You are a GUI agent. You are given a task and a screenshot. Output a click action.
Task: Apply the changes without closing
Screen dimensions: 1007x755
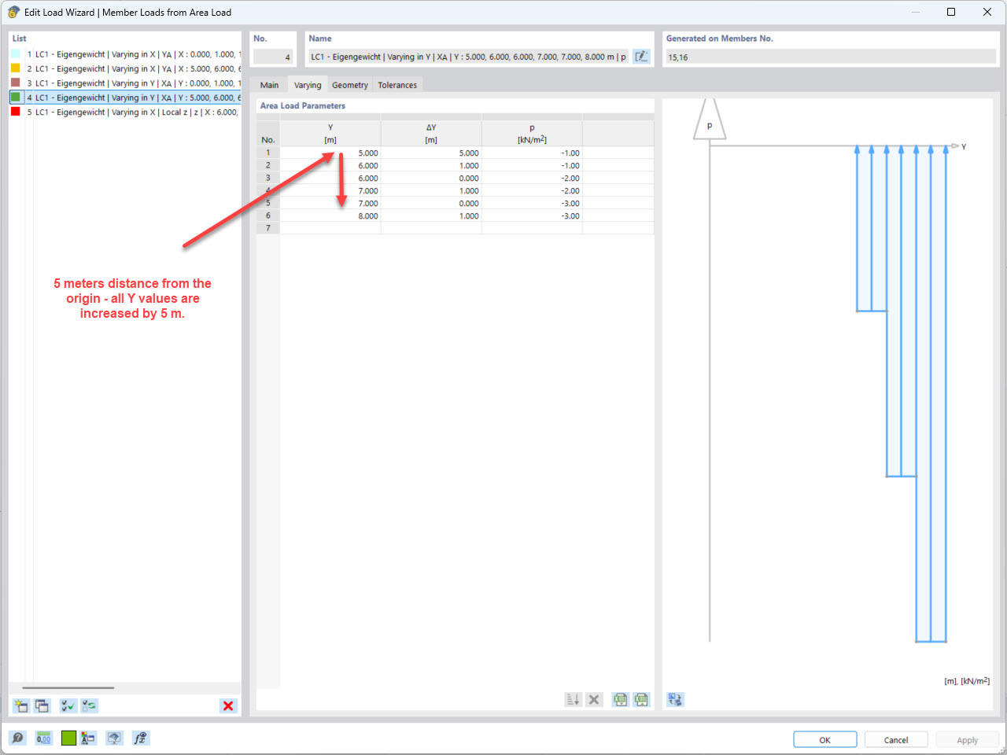point(967,739)
